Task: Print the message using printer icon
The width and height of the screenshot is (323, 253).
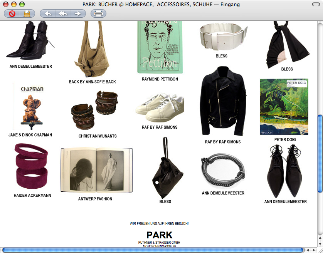Action: click(98, 14)
